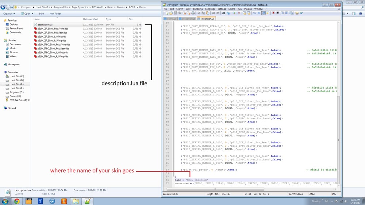Switch to the Server.lua tab
Screen dimensions: 365x205
(170, 19)
